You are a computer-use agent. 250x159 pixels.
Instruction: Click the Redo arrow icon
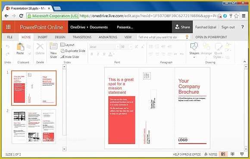click(7, 54)
